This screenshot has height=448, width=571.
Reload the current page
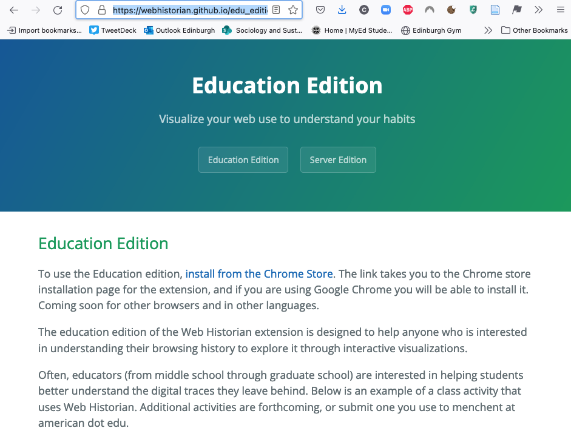click(x=58, y=10)
